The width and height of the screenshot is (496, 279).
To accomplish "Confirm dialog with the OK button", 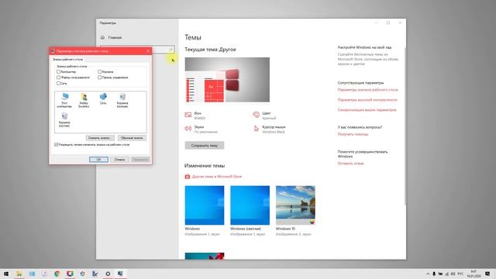I will (x=98, y=160).
